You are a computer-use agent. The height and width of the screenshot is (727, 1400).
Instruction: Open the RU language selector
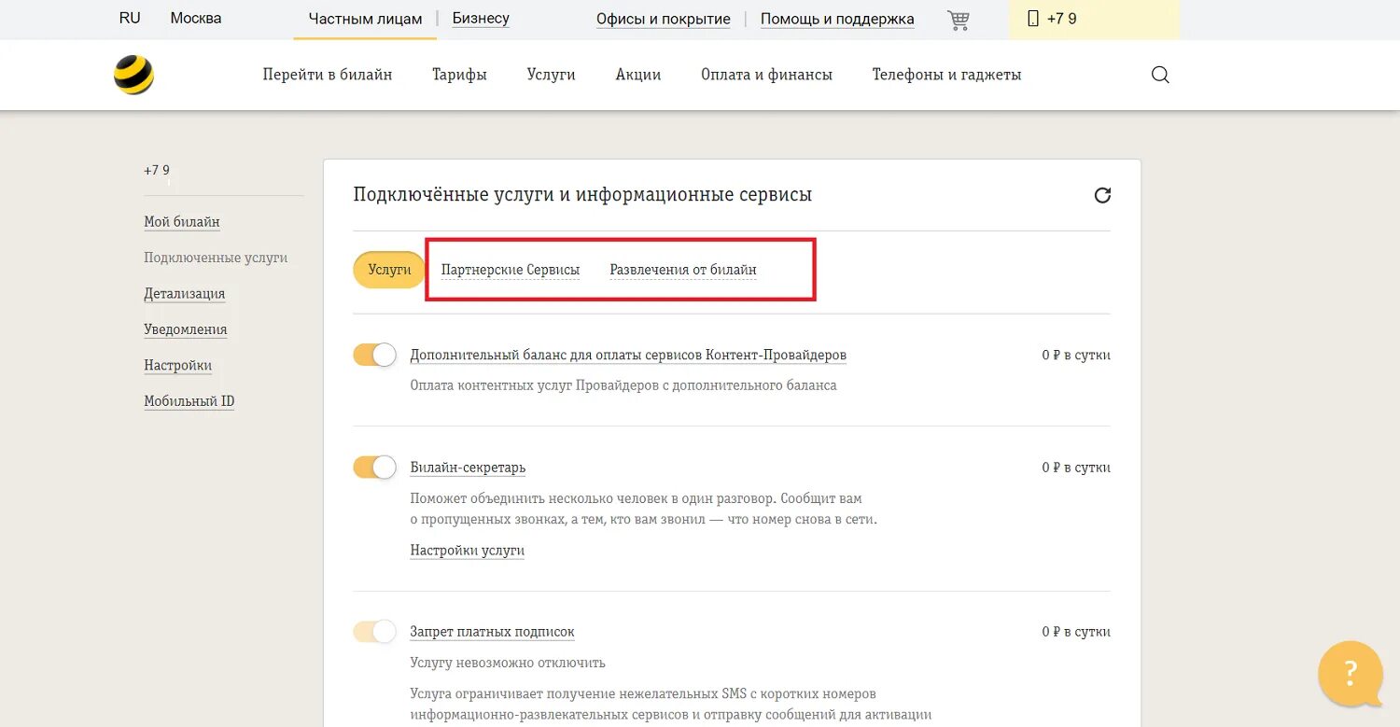tap(130, 18)
